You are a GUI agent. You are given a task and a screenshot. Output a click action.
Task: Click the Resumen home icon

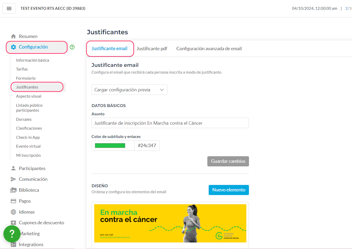[x=13, y=36]
